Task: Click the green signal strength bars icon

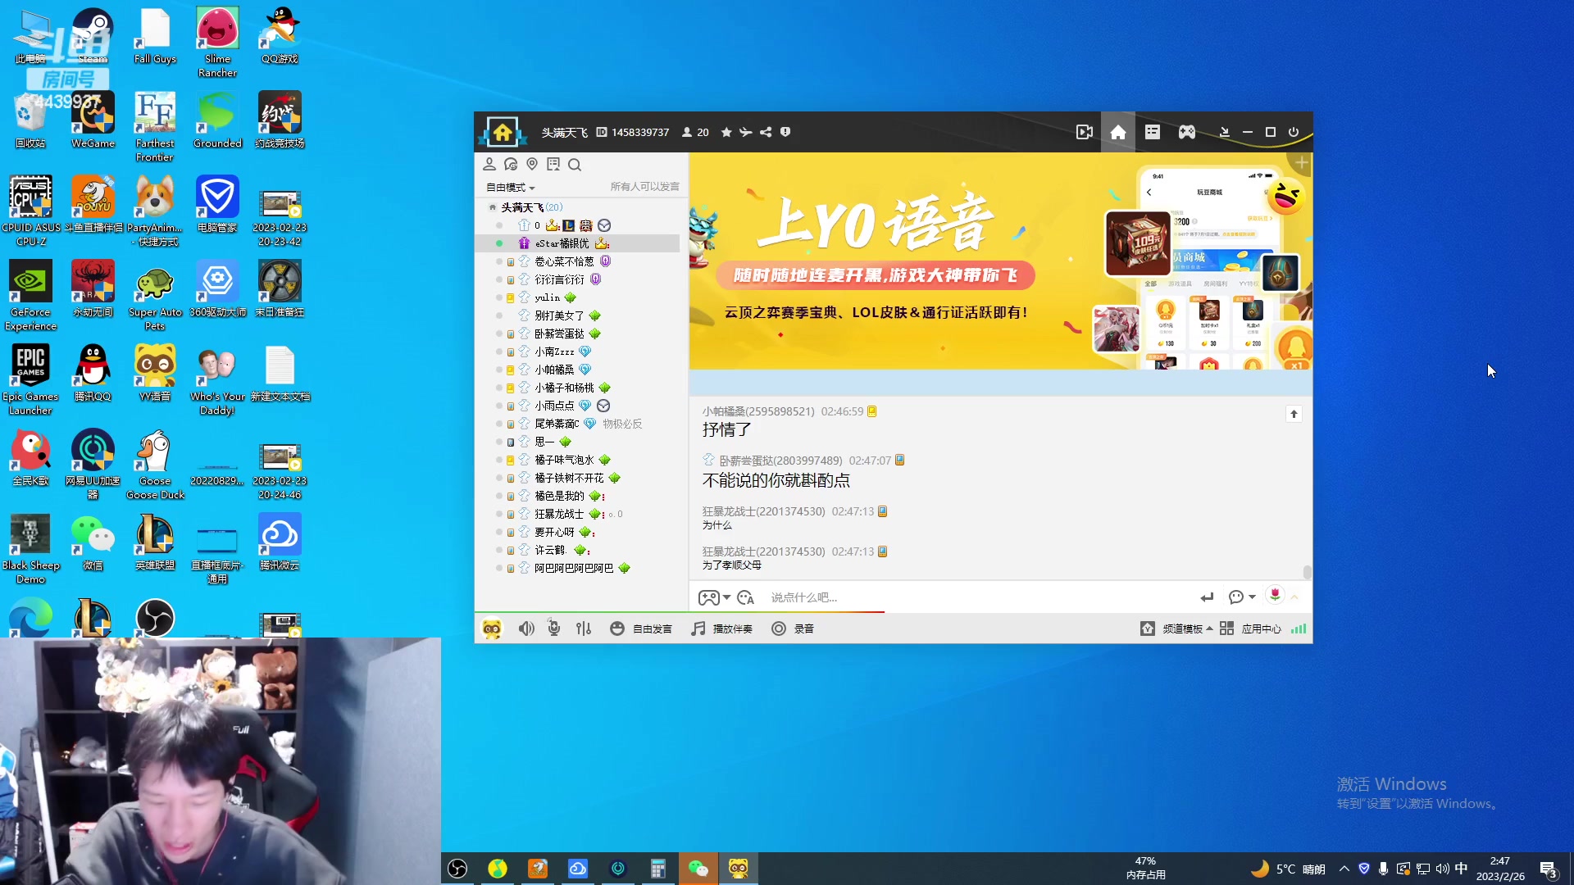Action: coord(1299,629)
